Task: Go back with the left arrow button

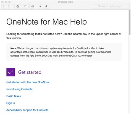Action: [4, 6]
